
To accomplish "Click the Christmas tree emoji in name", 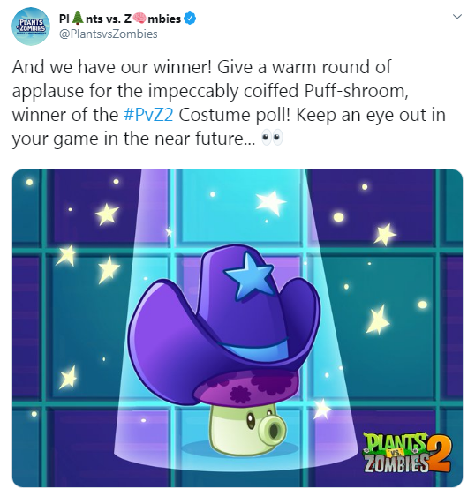I will [78, 19].
